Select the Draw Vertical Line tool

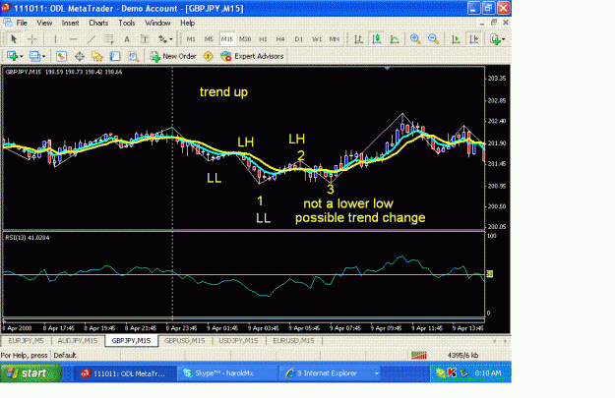(55, 39)
